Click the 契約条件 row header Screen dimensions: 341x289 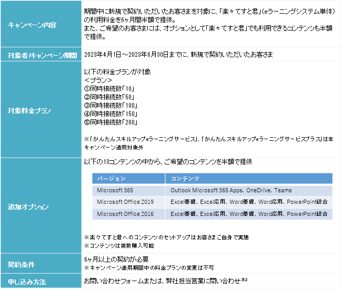pyautogui.click(x=41, y=263)
